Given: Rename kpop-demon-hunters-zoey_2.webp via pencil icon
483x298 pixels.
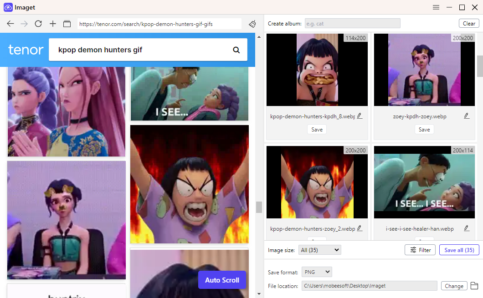Looking at the screenshot, I should (x=360, y=228).
